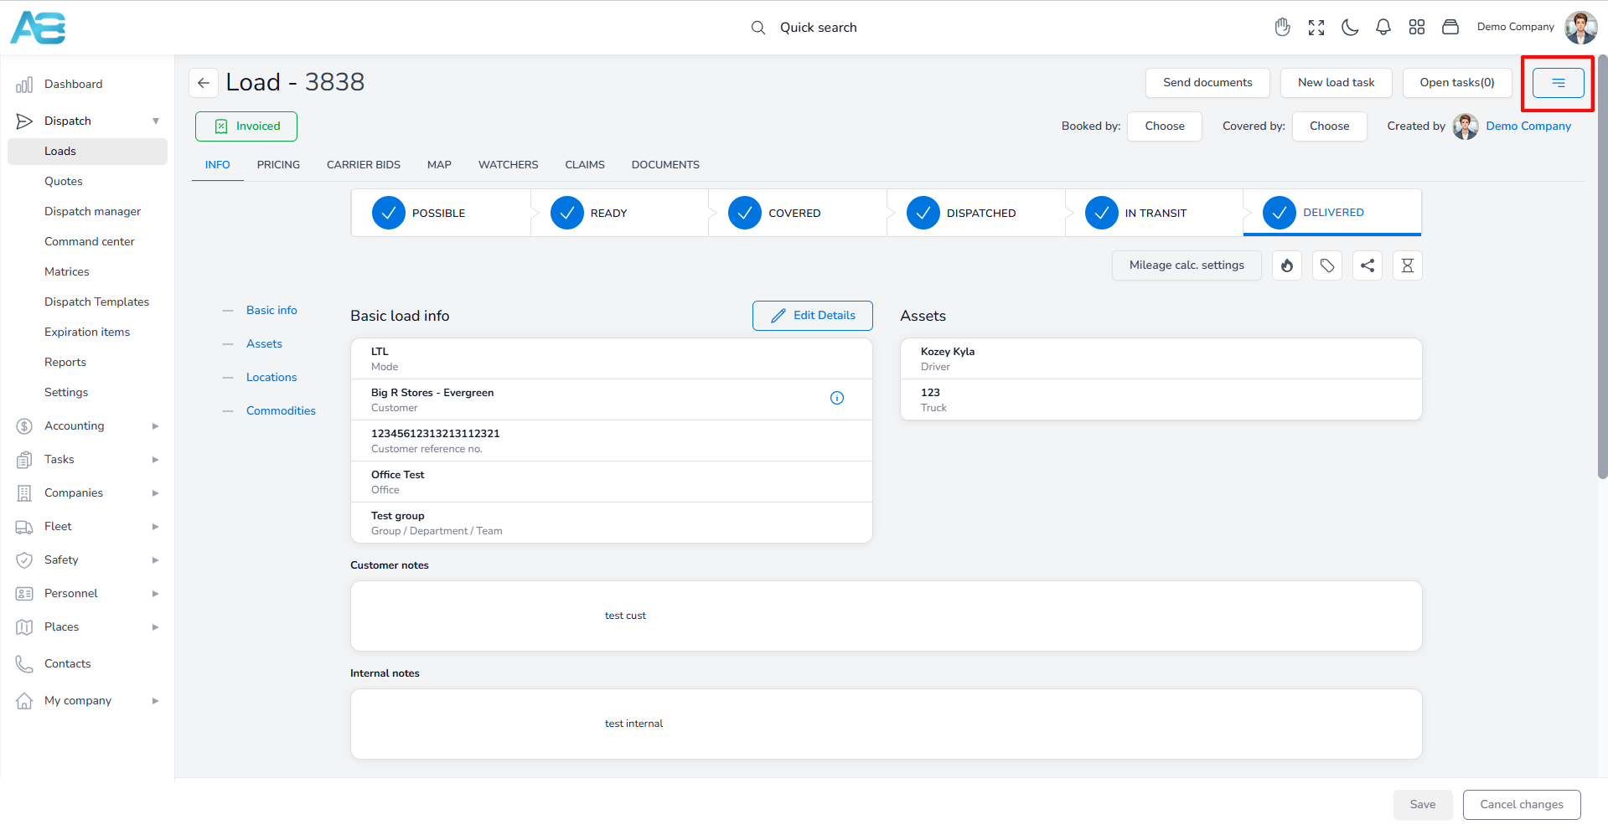Switch to the PRICING tab
Viewport: 1608px width, 830px height.
pos(278,165)
